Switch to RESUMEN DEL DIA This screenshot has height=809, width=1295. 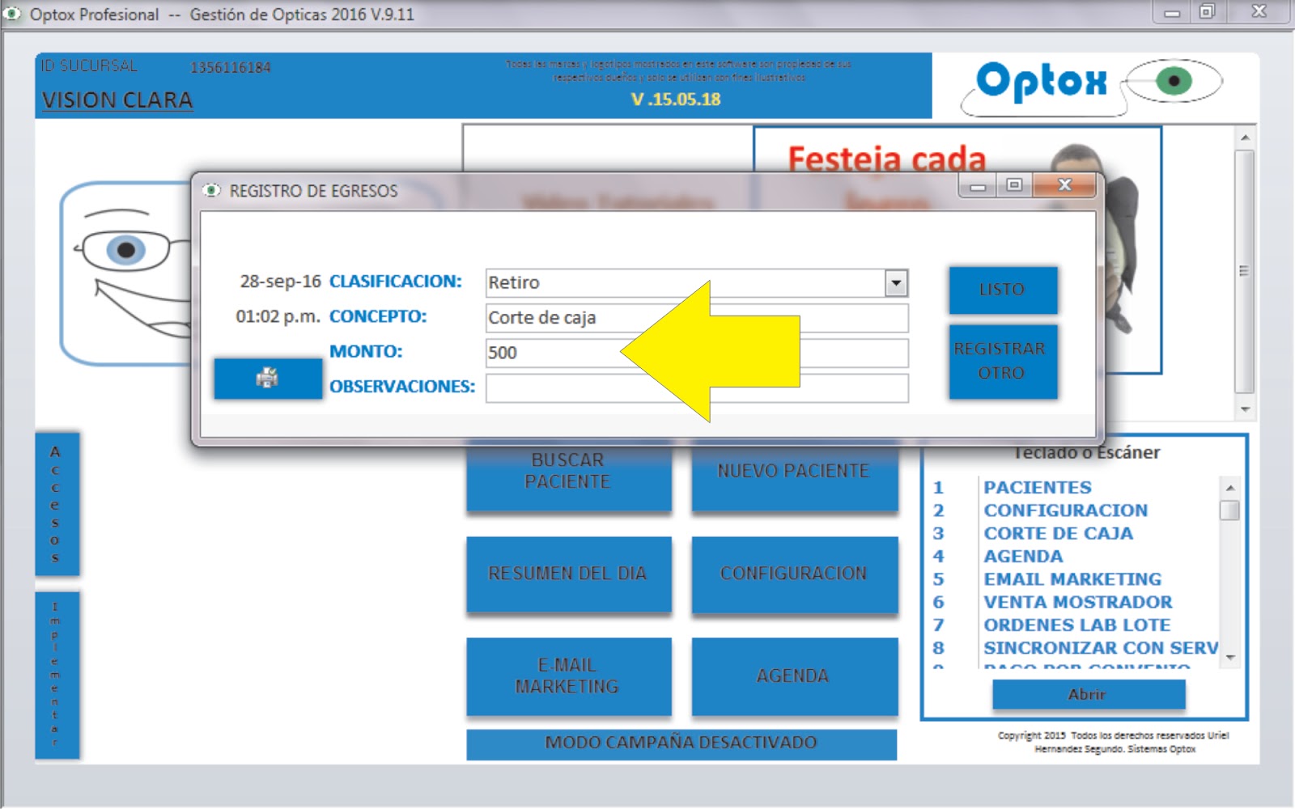click(x=568, y=574)
